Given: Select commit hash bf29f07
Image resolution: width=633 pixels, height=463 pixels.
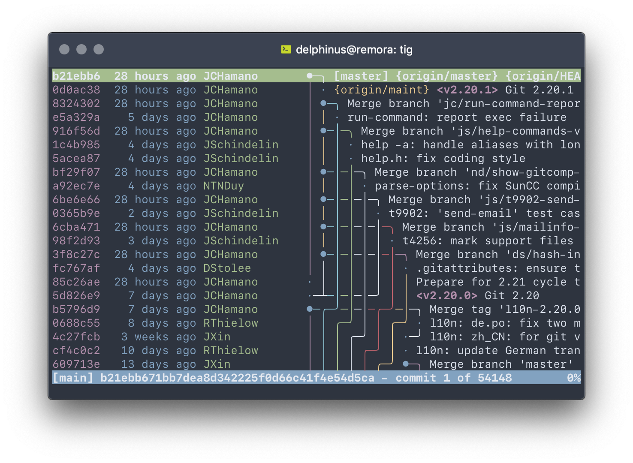Looking at the screenshot, I should (x=76, y=172).
